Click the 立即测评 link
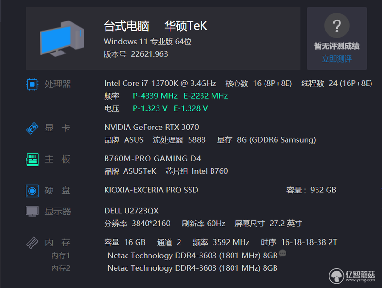The width and height of the screenshot is (382, 288). (337, 59)
